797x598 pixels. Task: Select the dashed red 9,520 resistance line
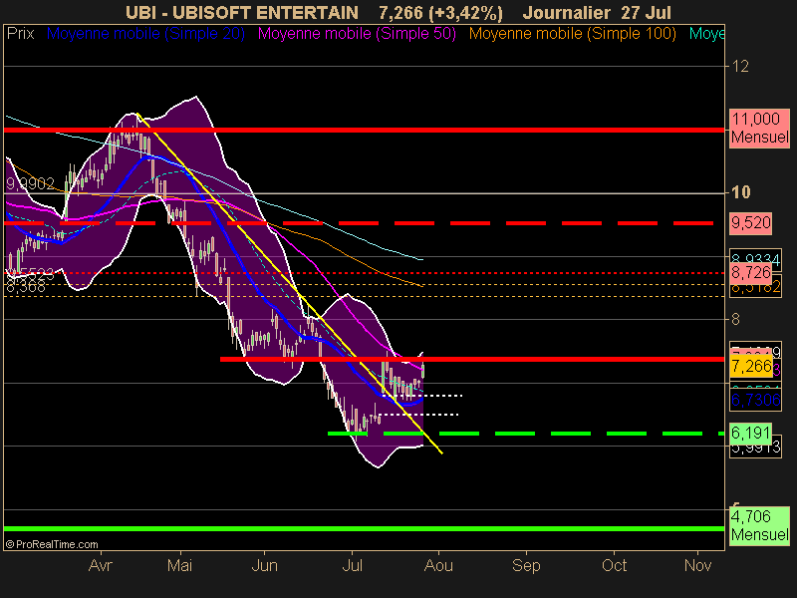point(359,223)
